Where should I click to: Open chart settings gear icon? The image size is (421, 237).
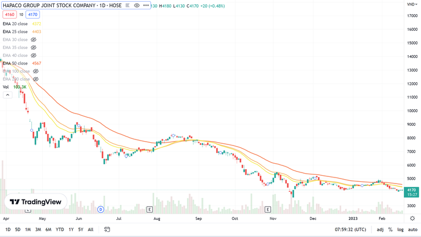412,219
